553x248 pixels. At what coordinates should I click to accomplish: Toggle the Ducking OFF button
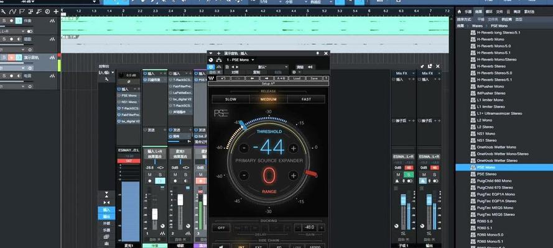point(221,228)
